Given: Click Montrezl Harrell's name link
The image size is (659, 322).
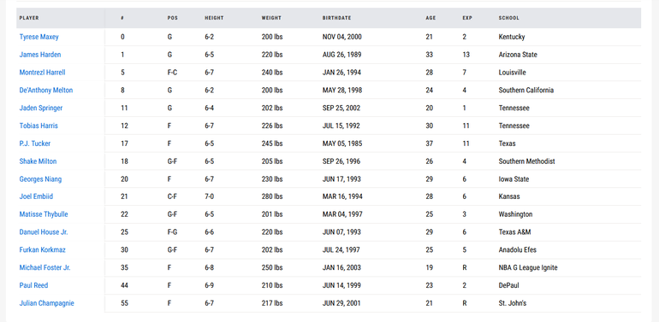Looking at the screenshot, I should click(43, 73).
